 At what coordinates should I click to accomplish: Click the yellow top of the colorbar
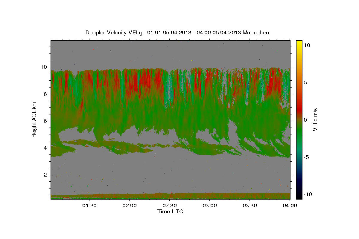299,44
